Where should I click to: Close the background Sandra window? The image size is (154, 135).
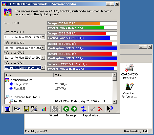(x=150, y=47)
